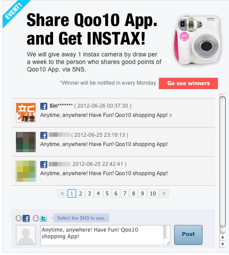
Task: Select the Twitter radio button
Action: (36, 218)
